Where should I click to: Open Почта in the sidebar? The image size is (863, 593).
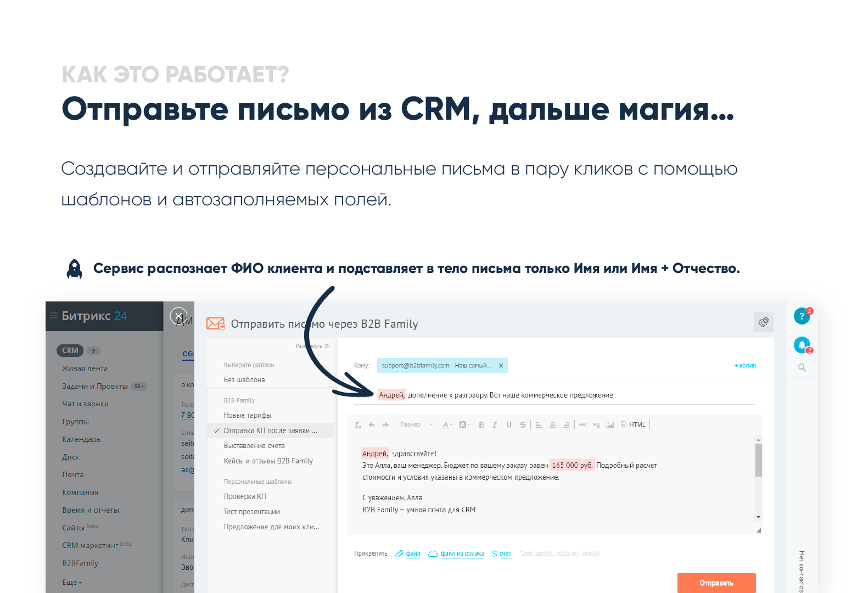click(73, 474)
